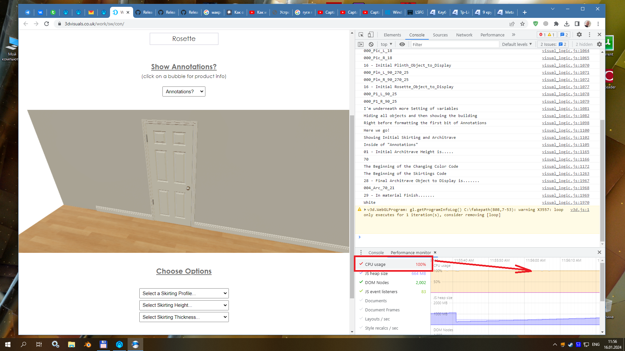
Task: Open the Downloads icon in Chrome toolbar
Action: pos(567,24)
